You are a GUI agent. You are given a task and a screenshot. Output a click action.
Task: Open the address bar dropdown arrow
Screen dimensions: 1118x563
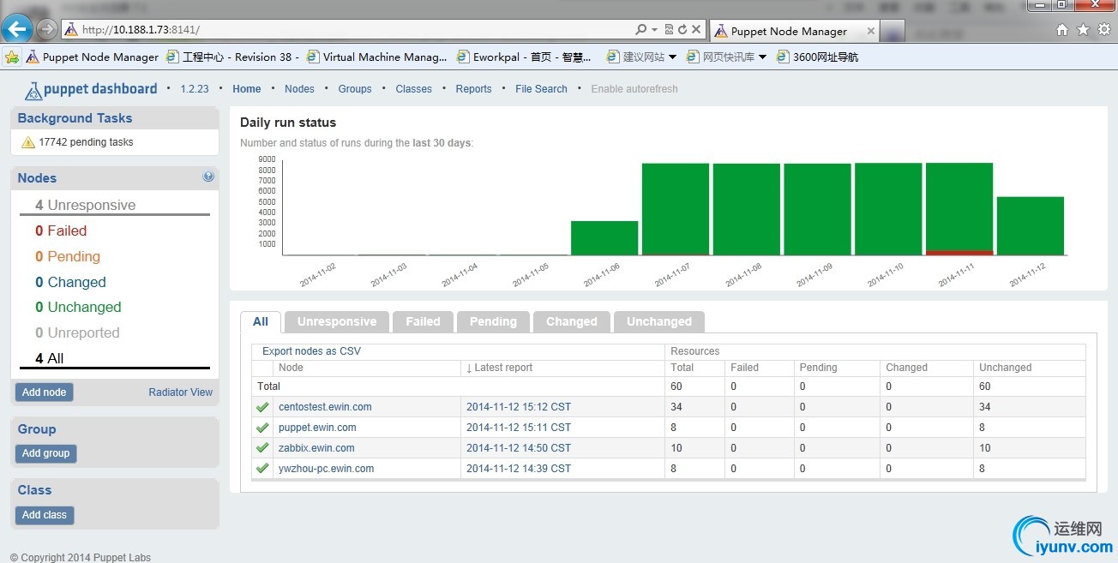click(655, 29)
